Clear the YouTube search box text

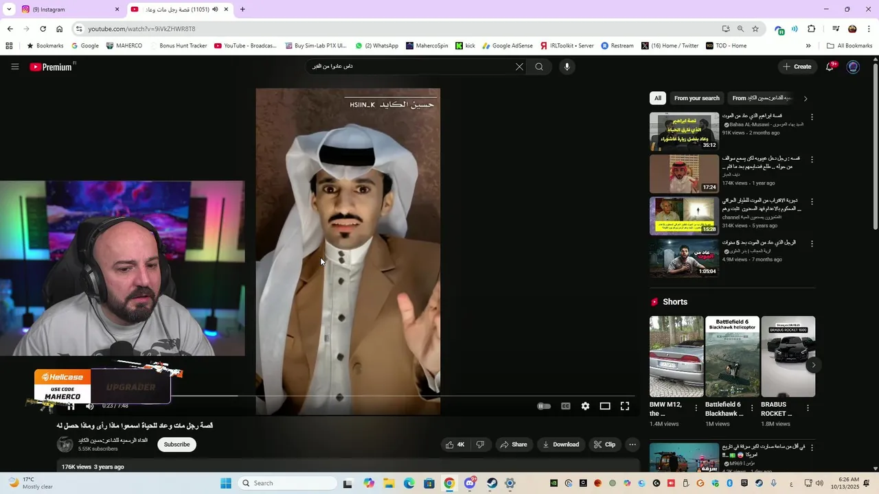tap(519, 67)
